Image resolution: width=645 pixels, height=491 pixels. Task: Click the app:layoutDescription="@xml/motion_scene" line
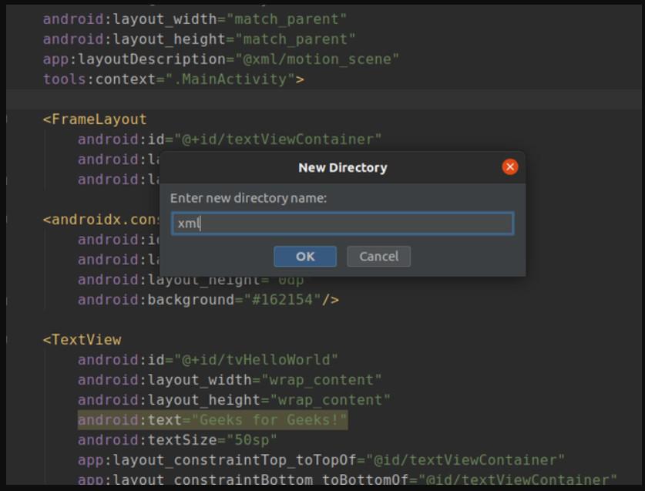point(221,59)
